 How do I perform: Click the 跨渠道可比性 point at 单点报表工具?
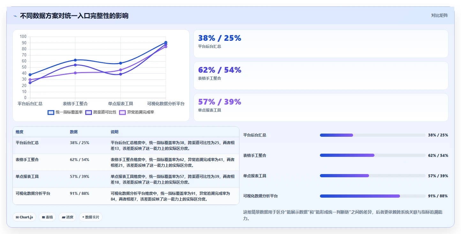point(120,74)
